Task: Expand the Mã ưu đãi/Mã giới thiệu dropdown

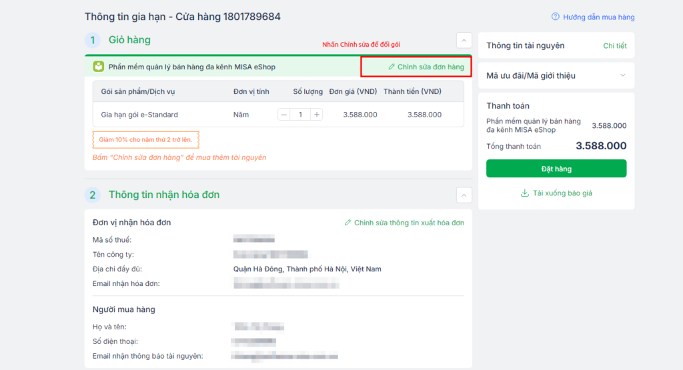Action: [622, 75]
